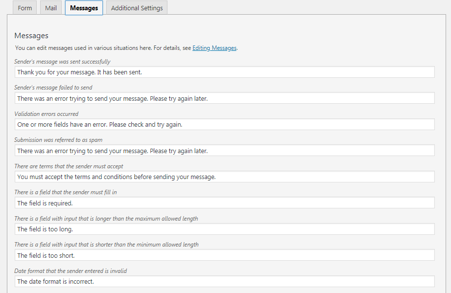
Task: Open the Mail tab
Action: [50, 8]
